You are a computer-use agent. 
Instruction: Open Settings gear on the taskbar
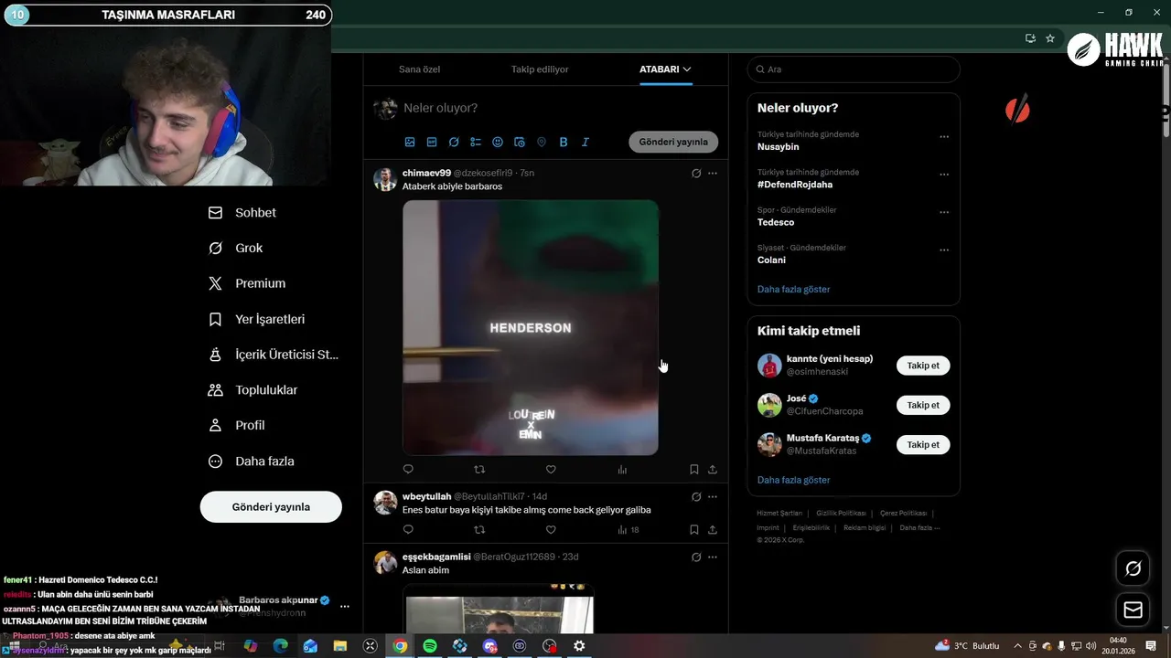(x=579, y=645)
